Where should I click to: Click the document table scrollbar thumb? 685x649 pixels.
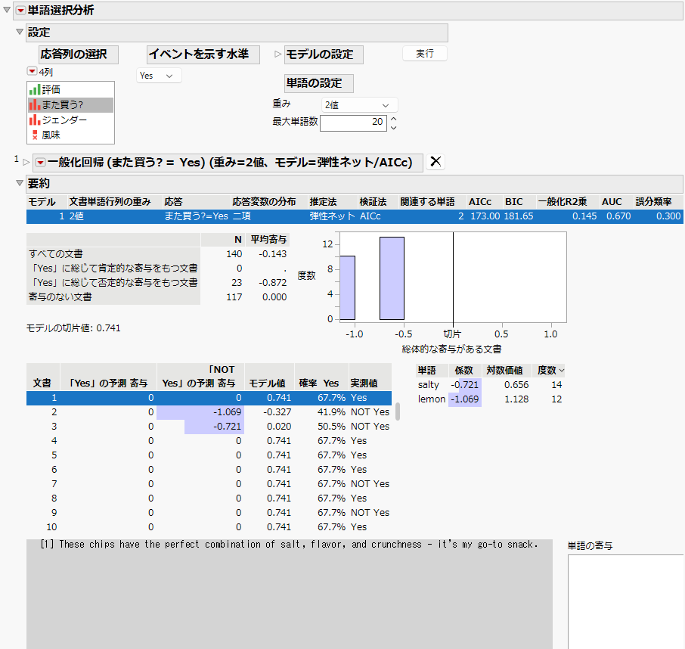398,411
